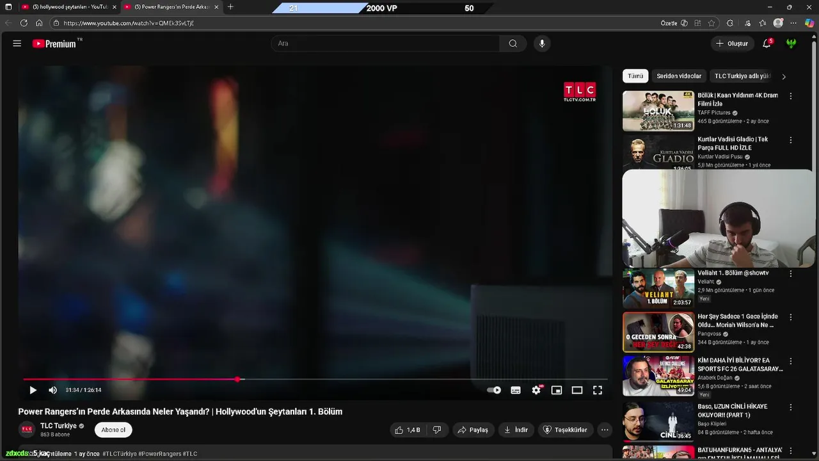Toggle subtitles in the player
819x461 pixels.
tap(516, 390)
